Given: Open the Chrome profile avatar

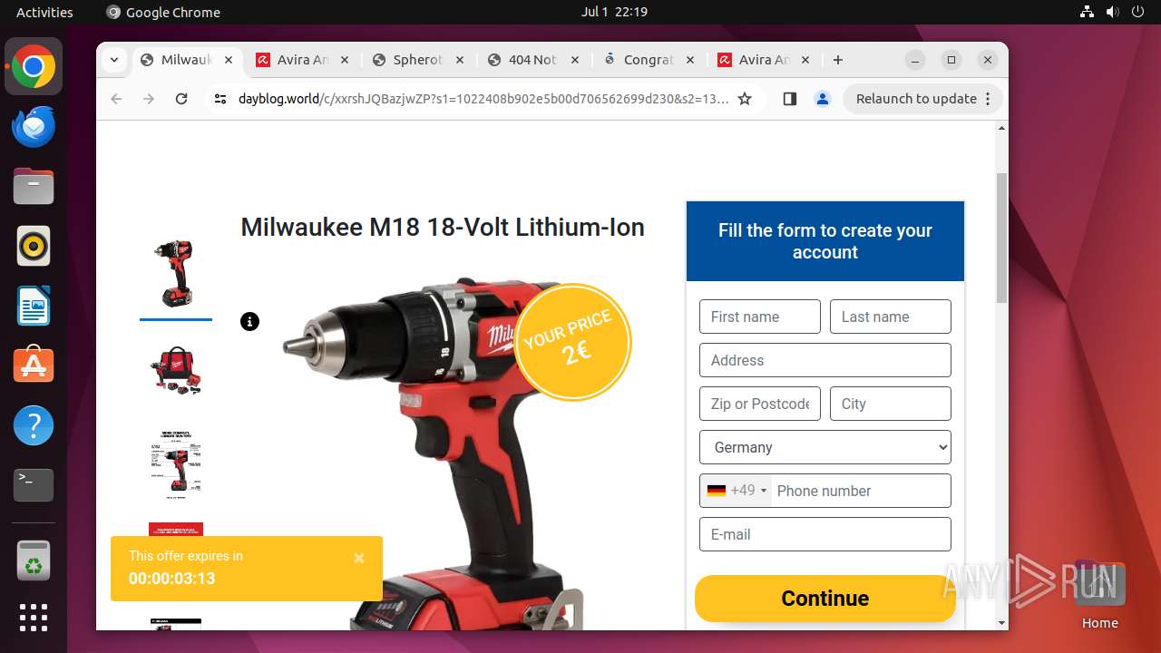Looking at the screenshot, I should (x=823, y=99).
